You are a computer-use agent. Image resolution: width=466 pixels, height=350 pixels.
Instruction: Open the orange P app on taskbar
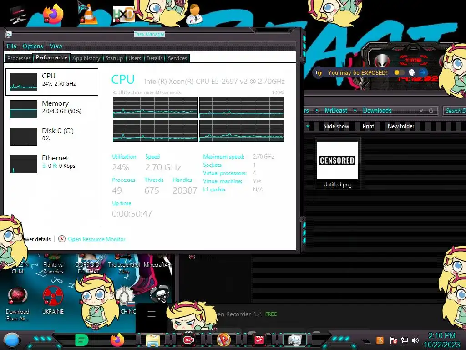(224, 340)
